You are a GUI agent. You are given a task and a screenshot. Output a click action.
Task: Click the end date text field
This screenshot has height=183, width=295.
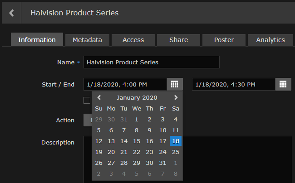(233, 84)
